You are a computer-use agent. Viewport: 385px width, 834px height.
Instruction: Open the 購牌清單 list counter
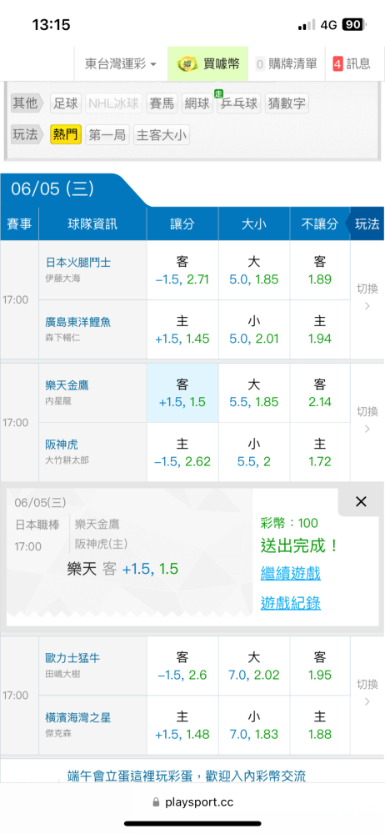click(286, 64)
